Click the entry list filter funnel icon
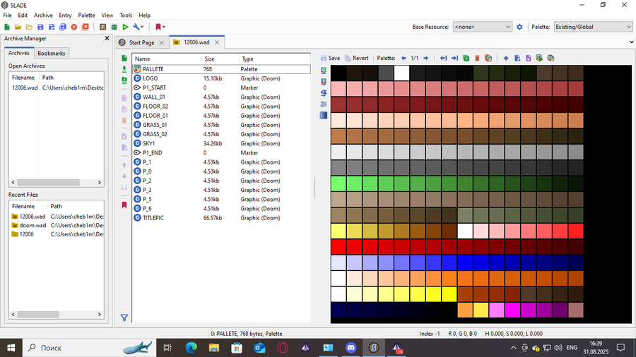This screenshot has height=357, width=636. click(124, 317)
